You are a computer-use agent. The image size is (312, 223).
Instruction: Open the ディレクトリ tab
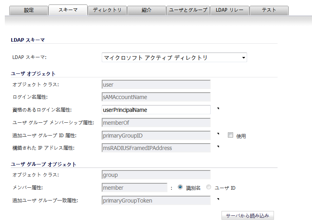107,10
